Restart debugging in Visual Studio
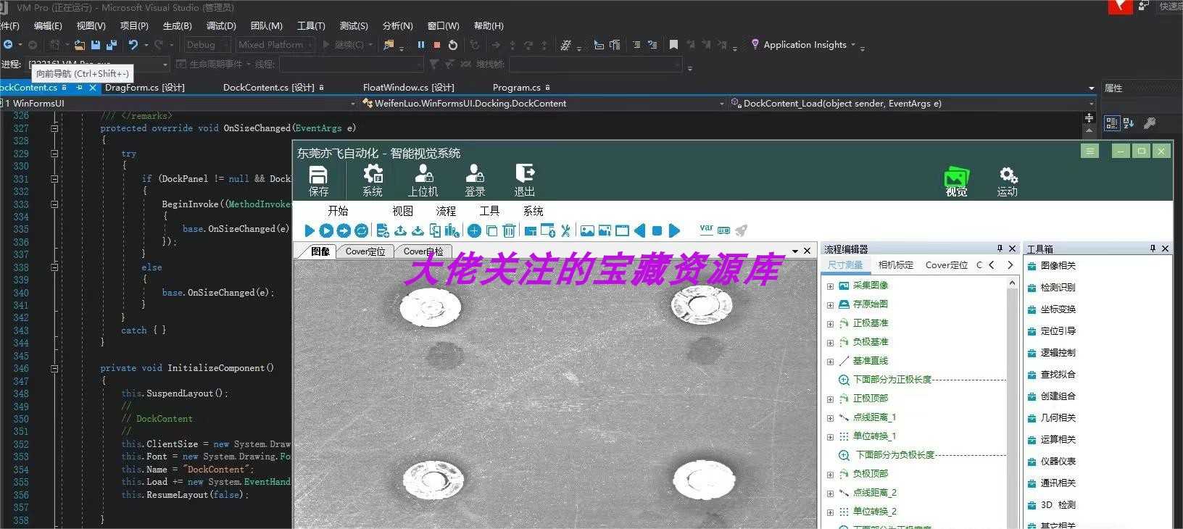Image resolution: width=1183 pixels, height=529 pixels. [x=453, y=45]
